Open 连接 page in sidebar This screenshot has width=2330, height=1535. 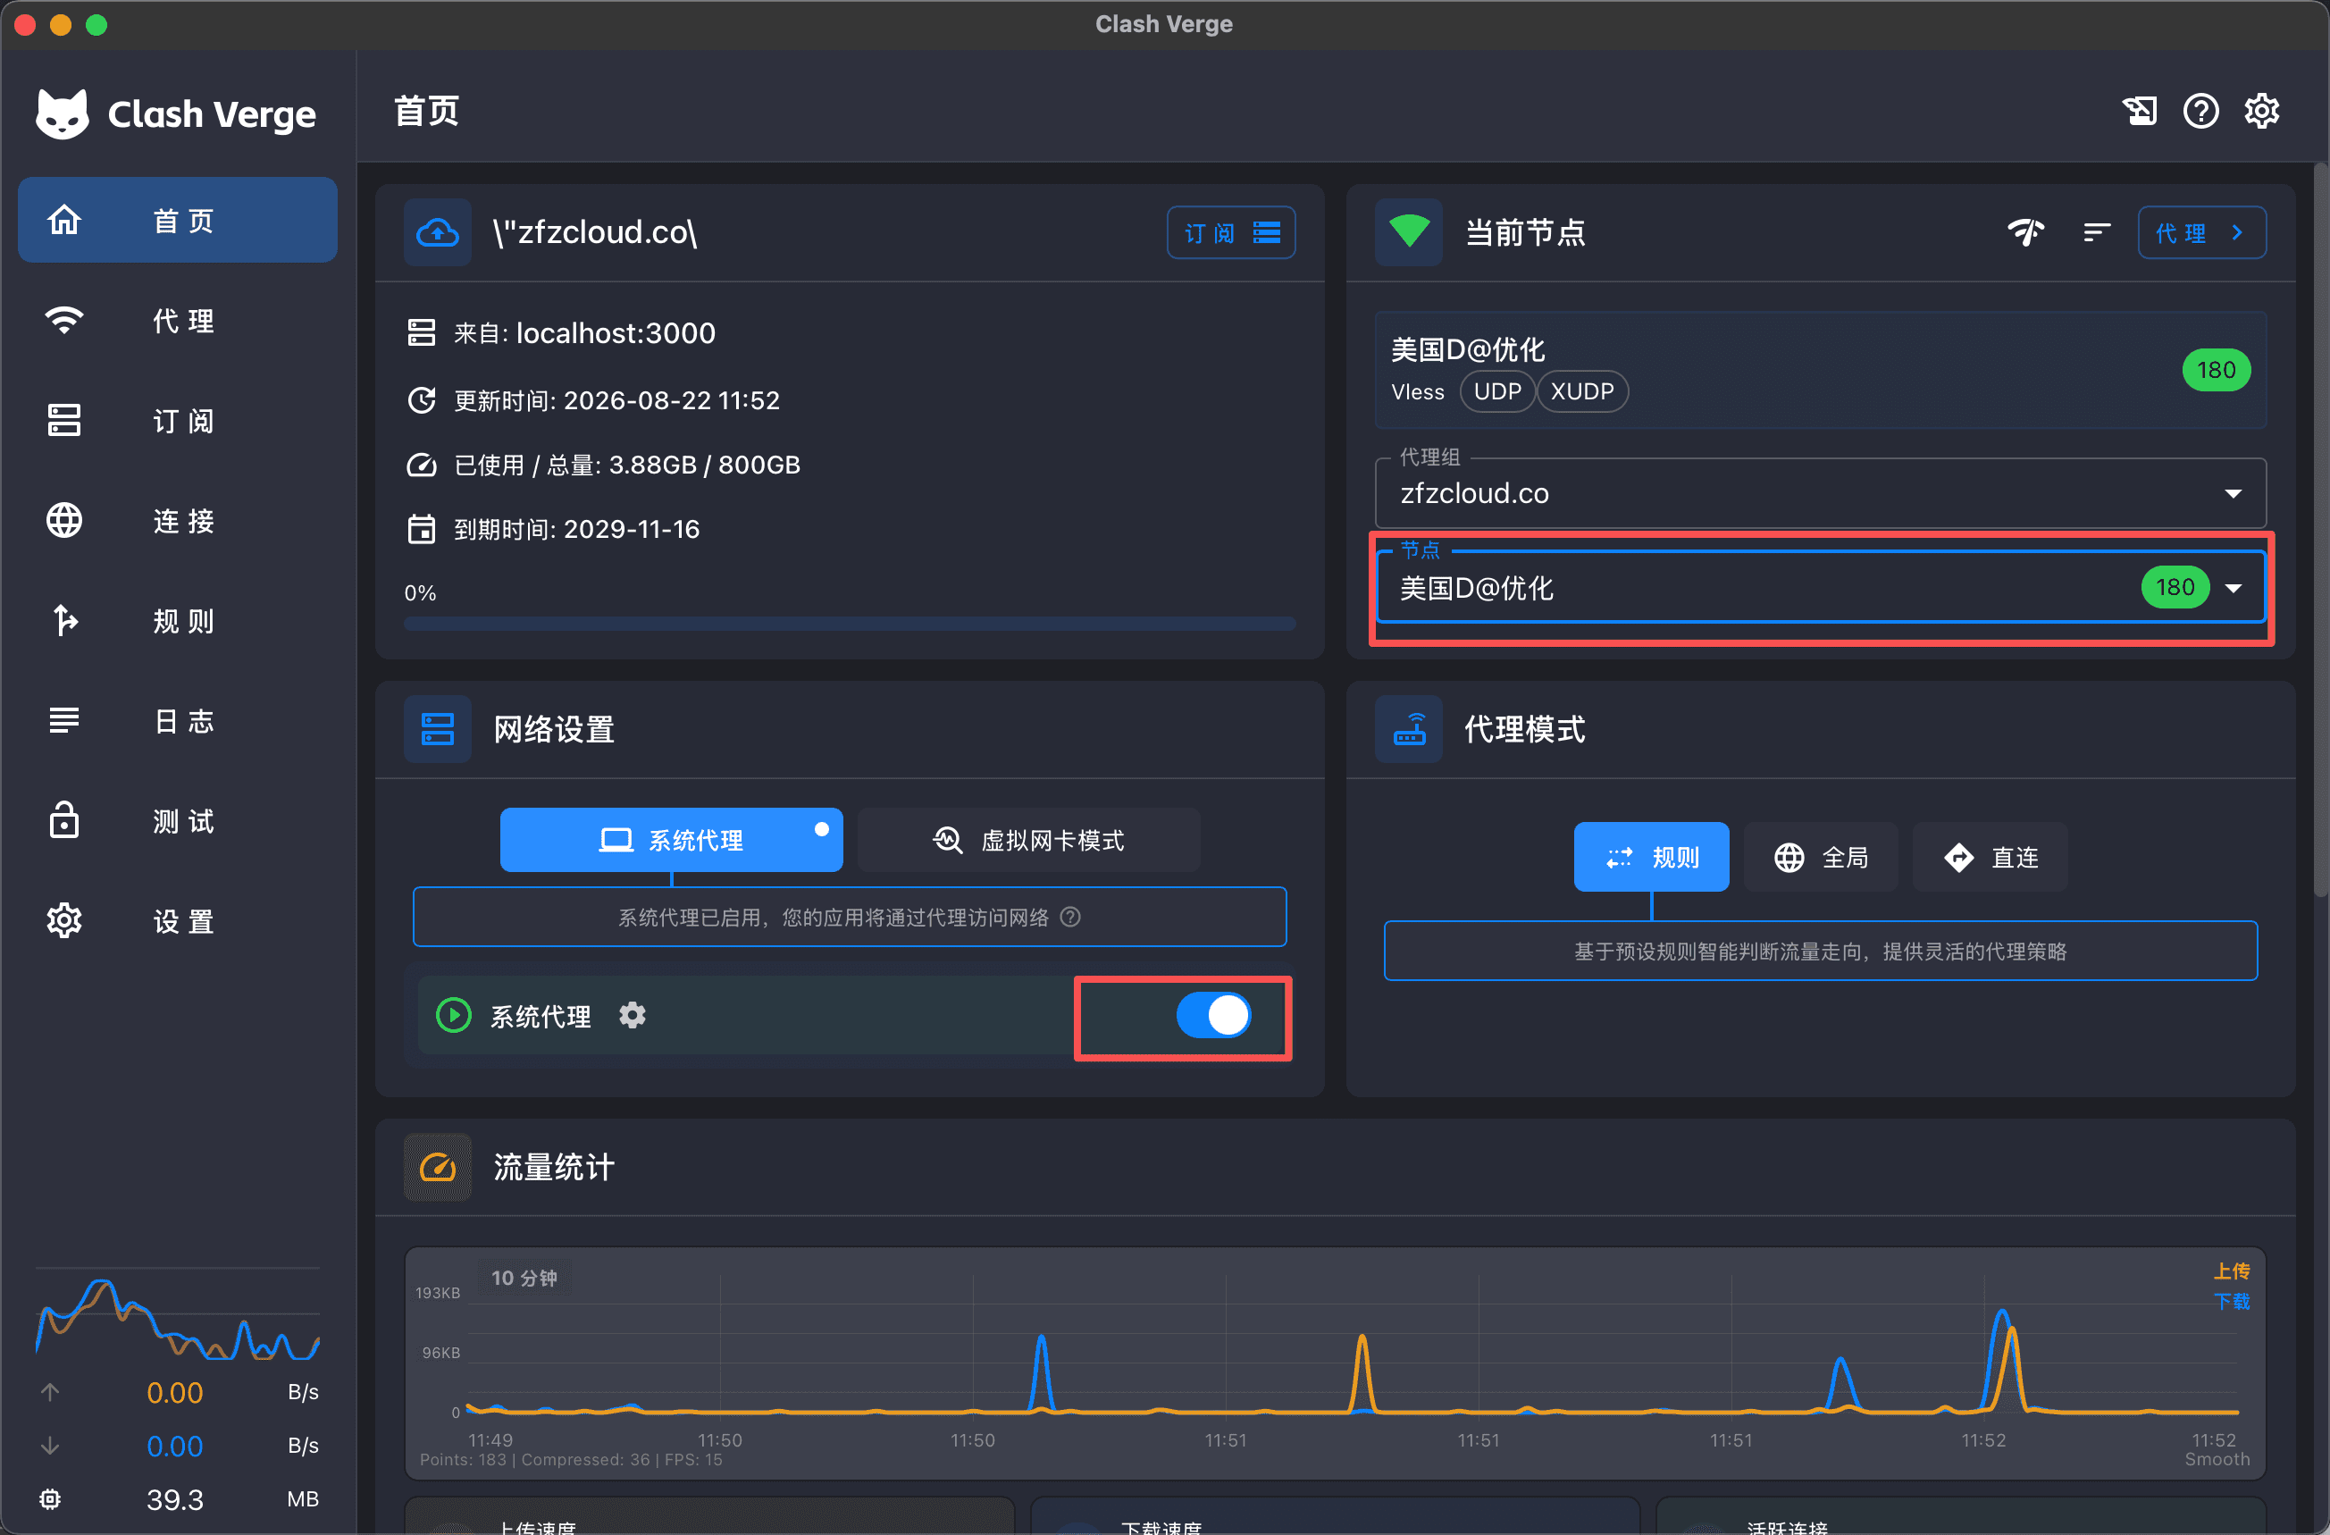tap(177, 520)
